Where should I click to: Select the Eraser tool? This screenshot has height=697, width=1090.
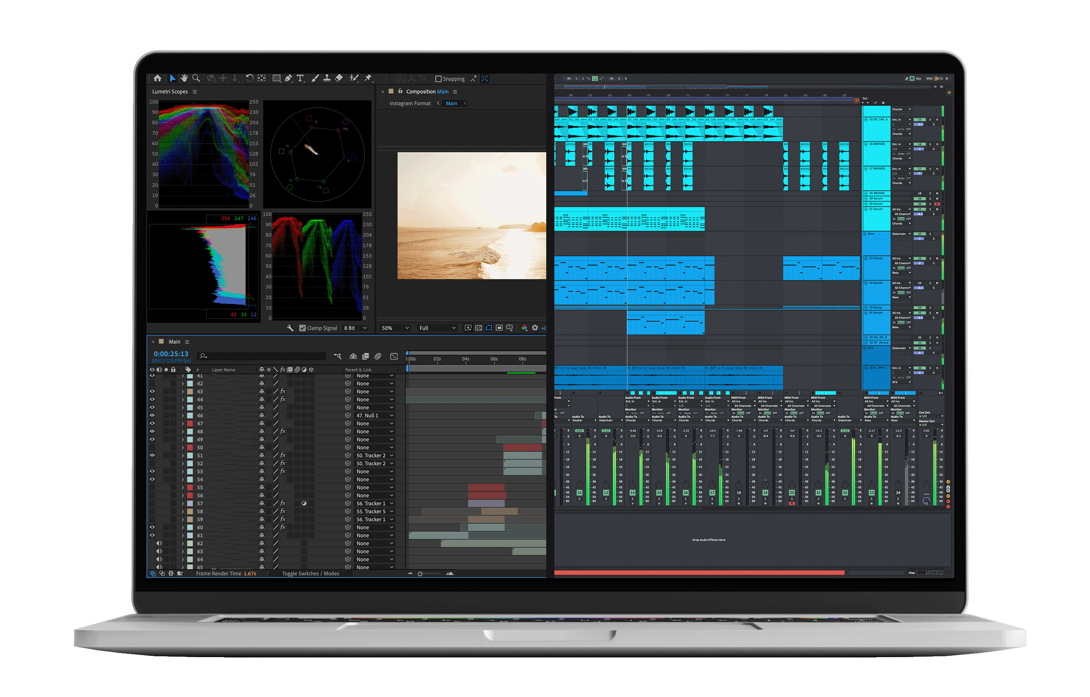point(339,78)
